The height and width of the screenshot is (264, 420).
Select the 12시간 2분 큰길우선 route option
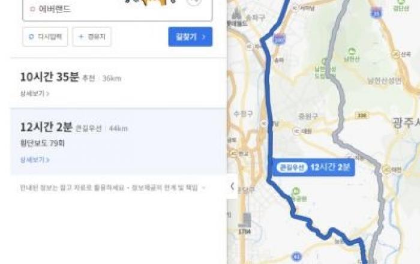click(x=118, y=142)
